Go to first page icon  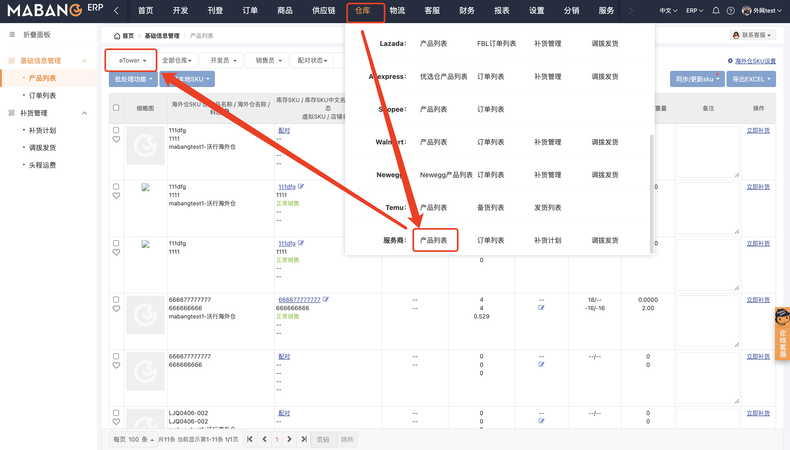click(250, 439)
